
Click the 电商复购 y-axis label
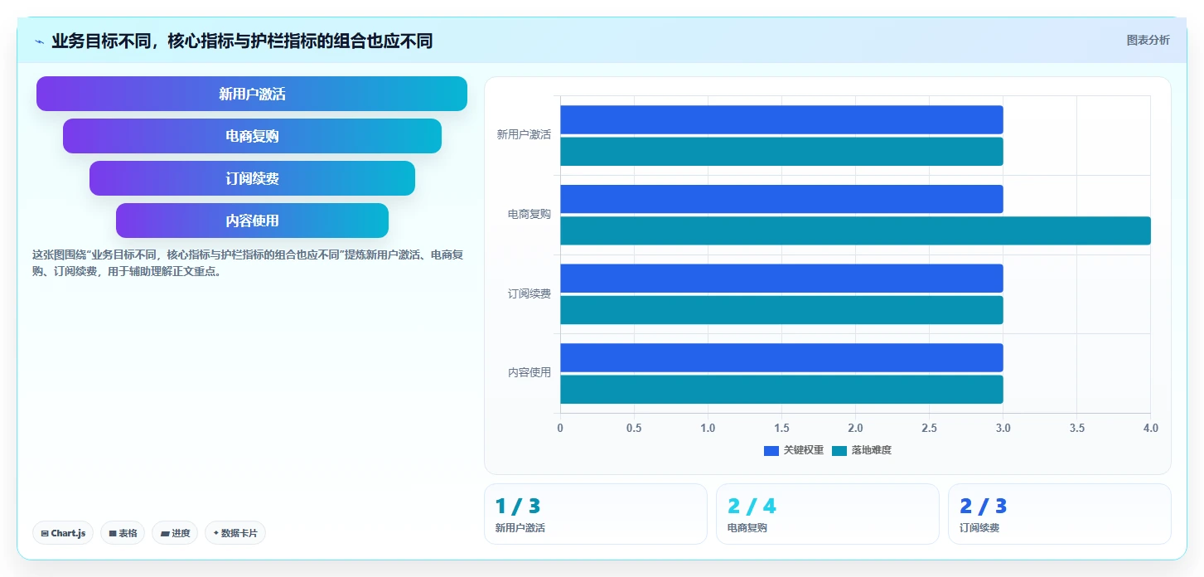pos(529,215)
